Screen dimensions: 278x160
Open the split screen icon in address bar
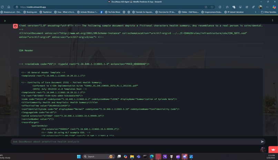(206, 7)
